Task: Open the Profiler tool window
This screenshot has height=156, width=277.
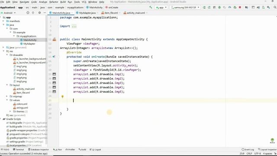Action: [70, 149]
